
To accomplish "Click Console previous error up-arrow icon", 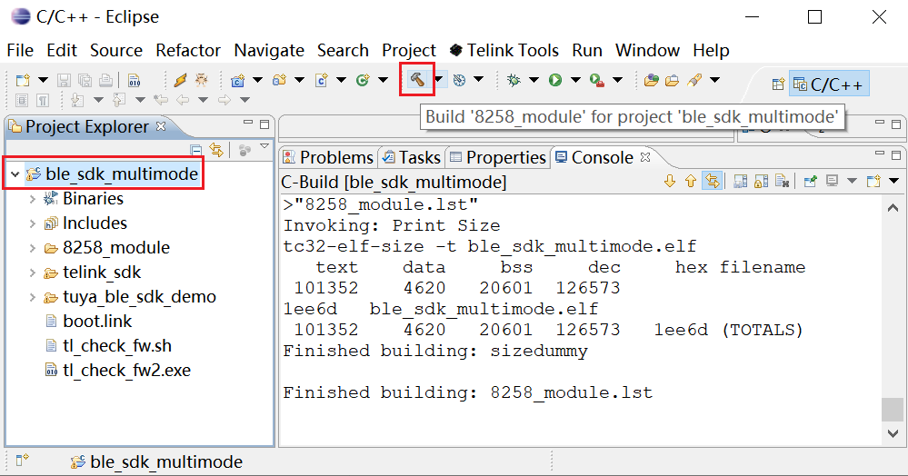I will [x=690, y=182].
